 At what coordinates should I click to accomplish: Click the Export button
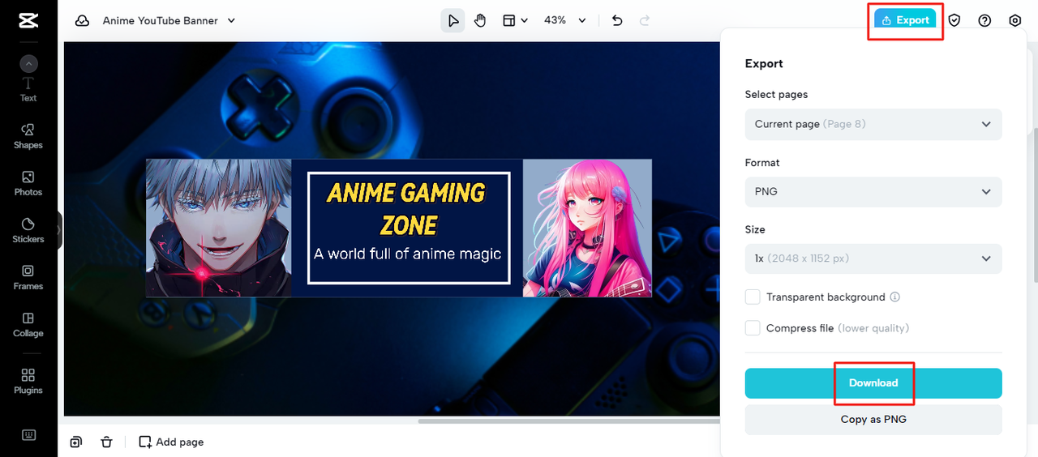pyautogui.click(x=905, y=20)
